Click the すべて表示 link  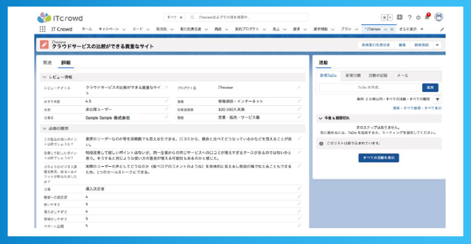pyautogui.click(x=433, y=108)
